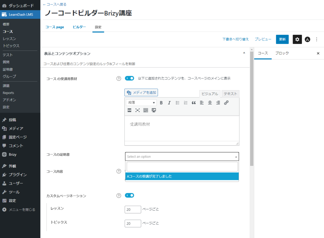Enable fullscreen mode with the expand icon
This screenshot has height=238, width=324.
(138, 110)
